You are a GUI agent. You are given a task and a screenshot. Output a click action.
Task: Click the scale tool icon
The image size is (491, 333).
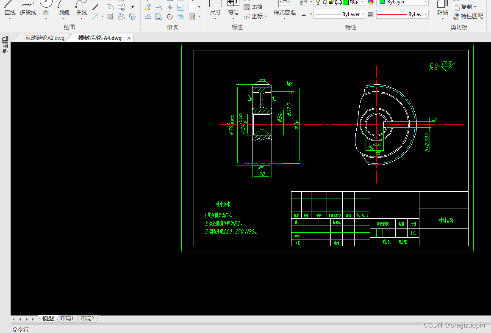coord(180,7)
